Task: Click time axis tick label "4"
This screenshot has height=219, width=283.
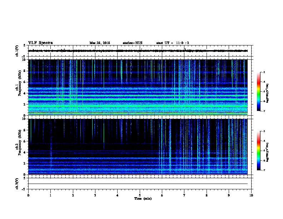Action: coord(117,195)
